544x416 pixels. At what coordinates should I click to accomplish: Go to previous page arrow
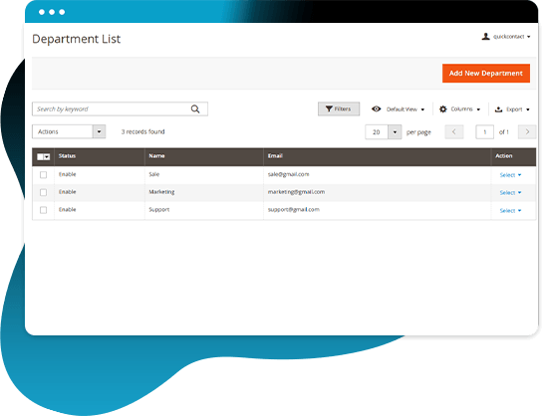click(x=454, y=132)
